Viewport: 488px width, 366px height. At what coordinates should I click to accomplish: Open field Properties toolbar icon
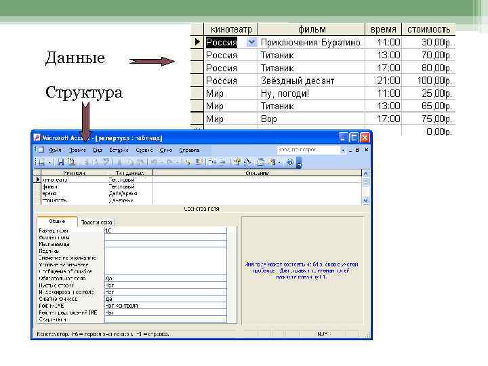[237, 162]
